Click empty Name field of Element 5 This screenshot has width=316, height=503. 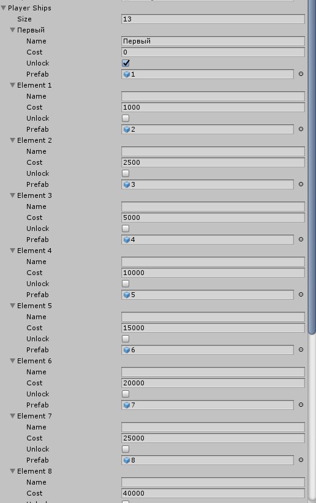point(213,317)
